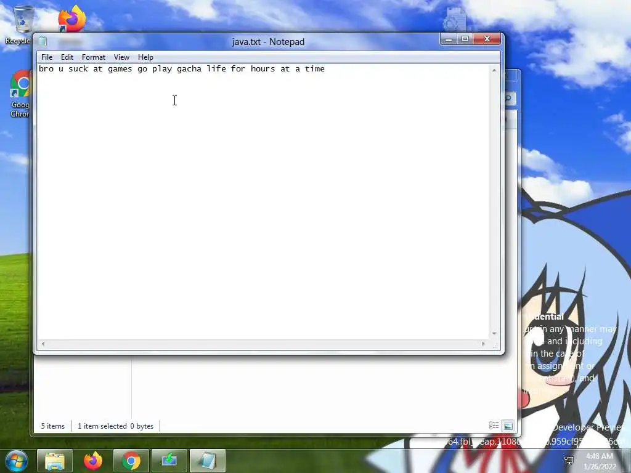Close the java.txt Notepad window
This screenshot has width=631, height=473.
[487, 39]
